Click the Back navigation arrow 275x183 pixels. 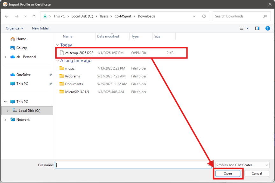tap(7, 16)
